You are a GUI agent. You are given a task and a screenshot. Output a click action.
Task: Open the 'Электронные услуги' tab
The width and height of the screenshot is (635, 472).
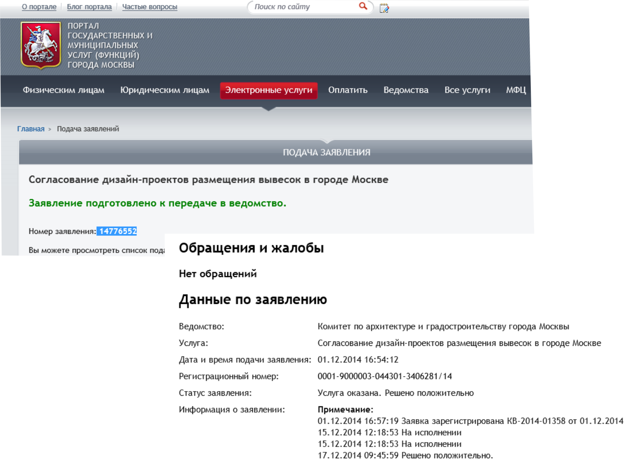[x=269, y=90]
